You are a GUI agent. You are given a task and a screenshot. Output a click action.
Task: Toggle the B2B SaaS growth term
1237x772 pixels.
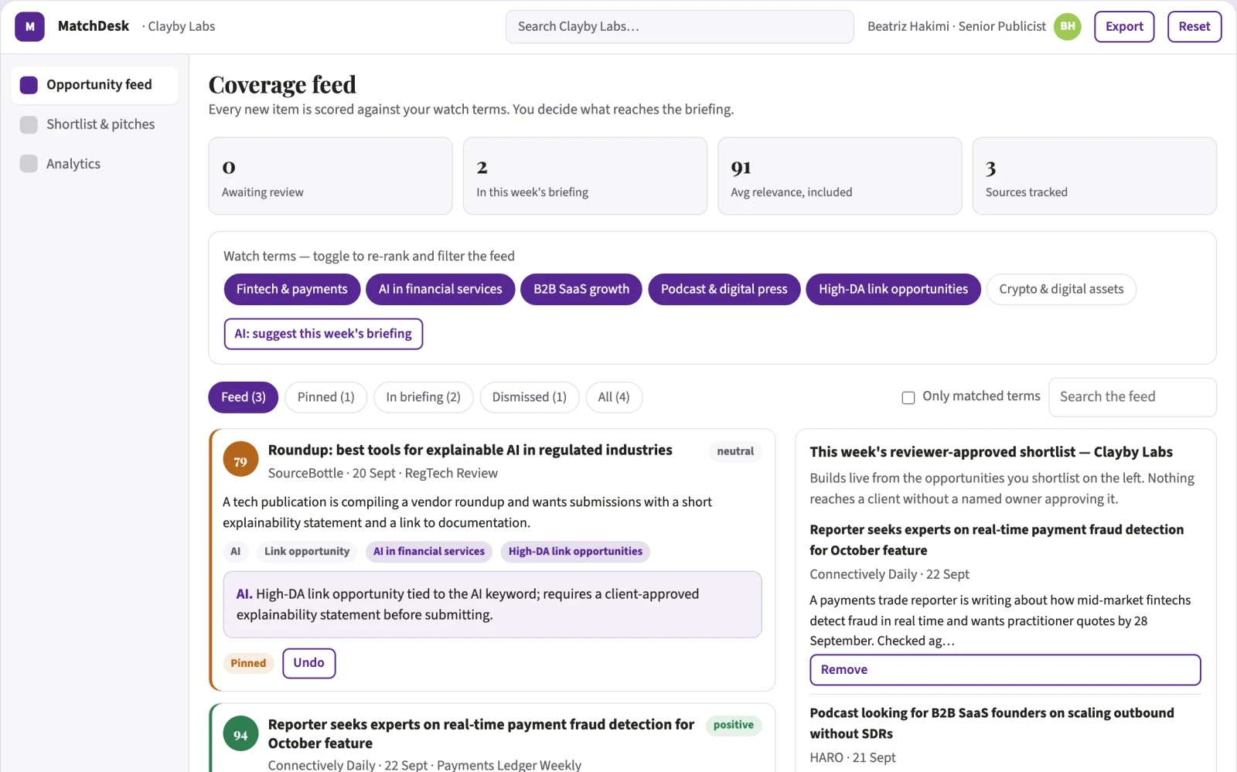tap(581, 289)
